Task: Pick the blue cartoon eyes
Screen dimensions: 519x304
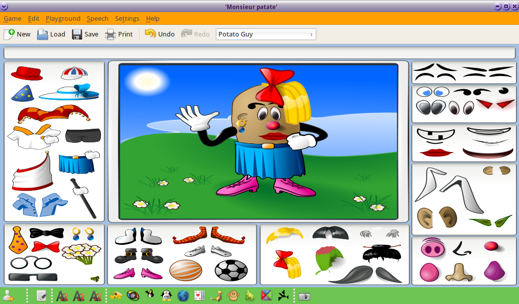Action: pos(433,92)
